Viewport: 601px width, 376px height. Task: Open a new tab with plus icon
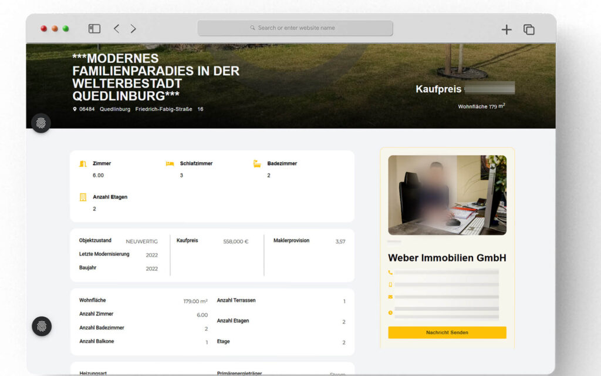[507, 29]
